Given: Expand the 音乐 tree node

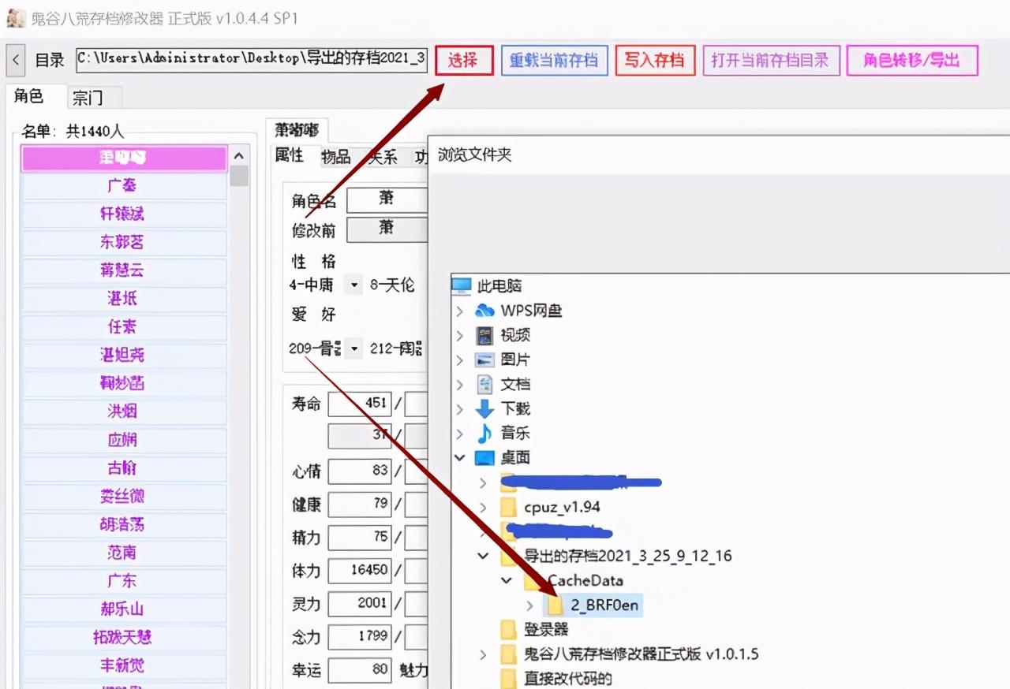Looking at the screenshot, I should tap(460, 433).
